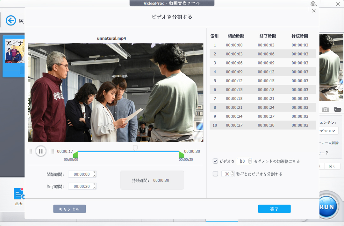
Task: Click the RUN button
Action: [327, 207]
